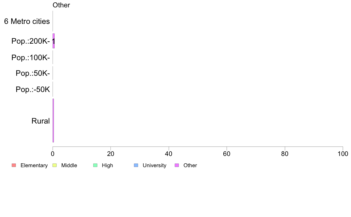The image size is (351, 217).
Task: Click the Pop.:-50K axis label
Action: (33, 89)
